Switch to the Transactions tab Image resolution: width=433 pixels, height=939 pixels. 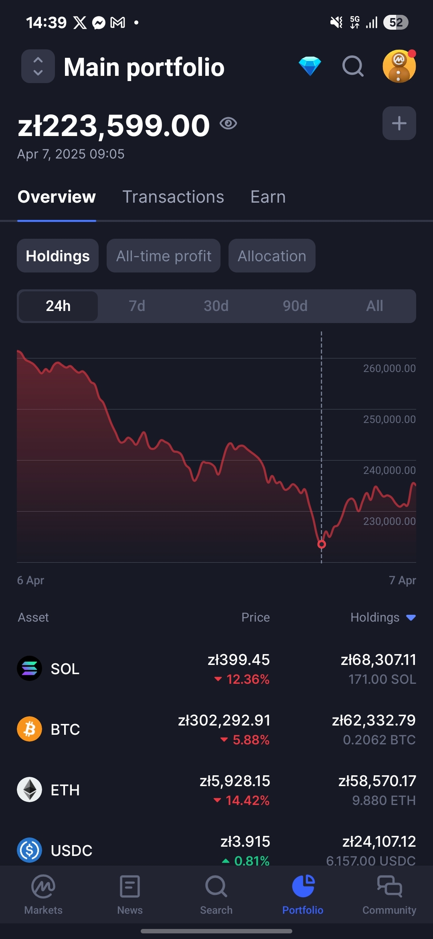[173, 197]
